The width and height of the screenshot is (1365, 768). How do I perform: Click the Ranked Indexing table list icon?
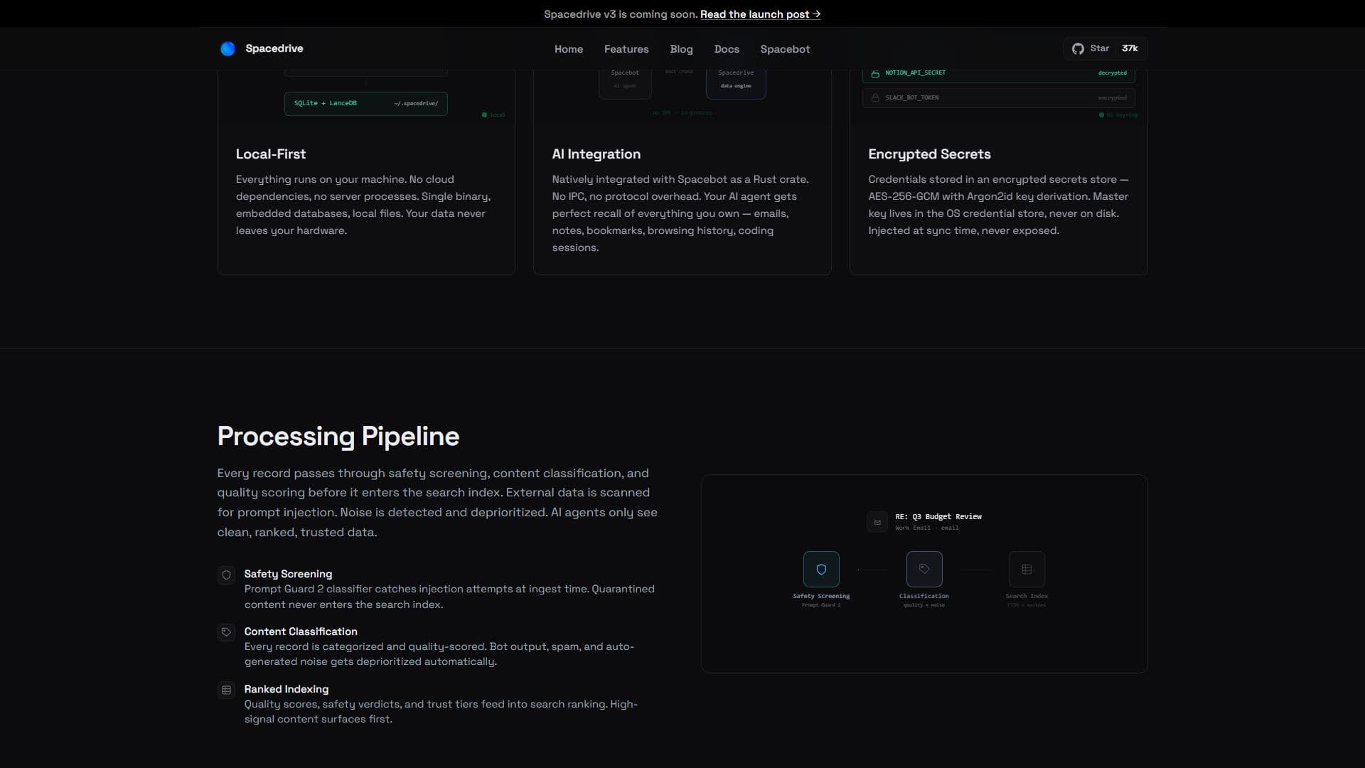pyautogui.click(x=226, y=690)
